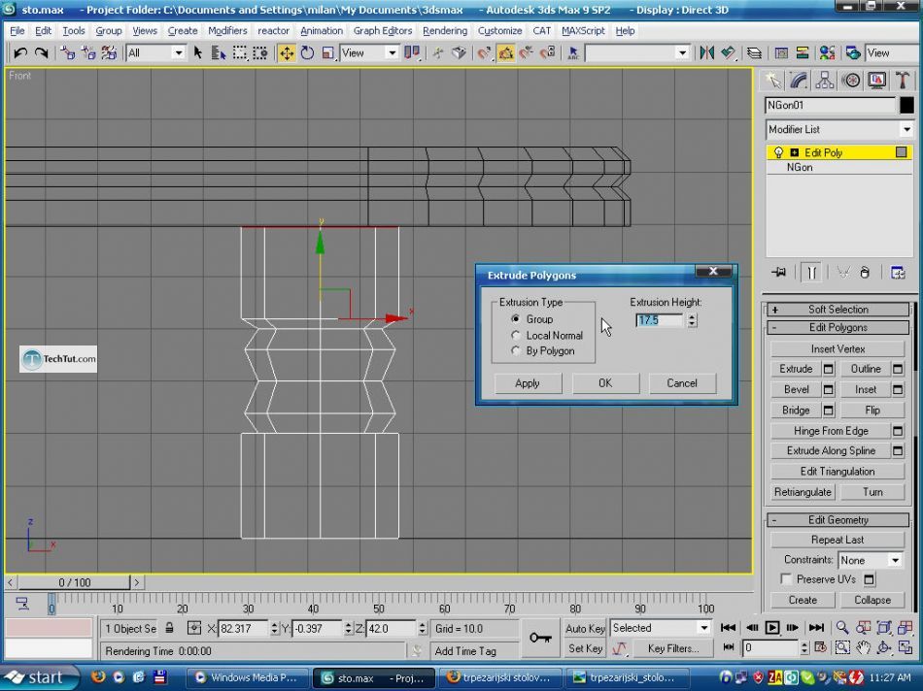Open selection filter All dropdown
This screenshot has width=923, height=691.
pos(178,53)
